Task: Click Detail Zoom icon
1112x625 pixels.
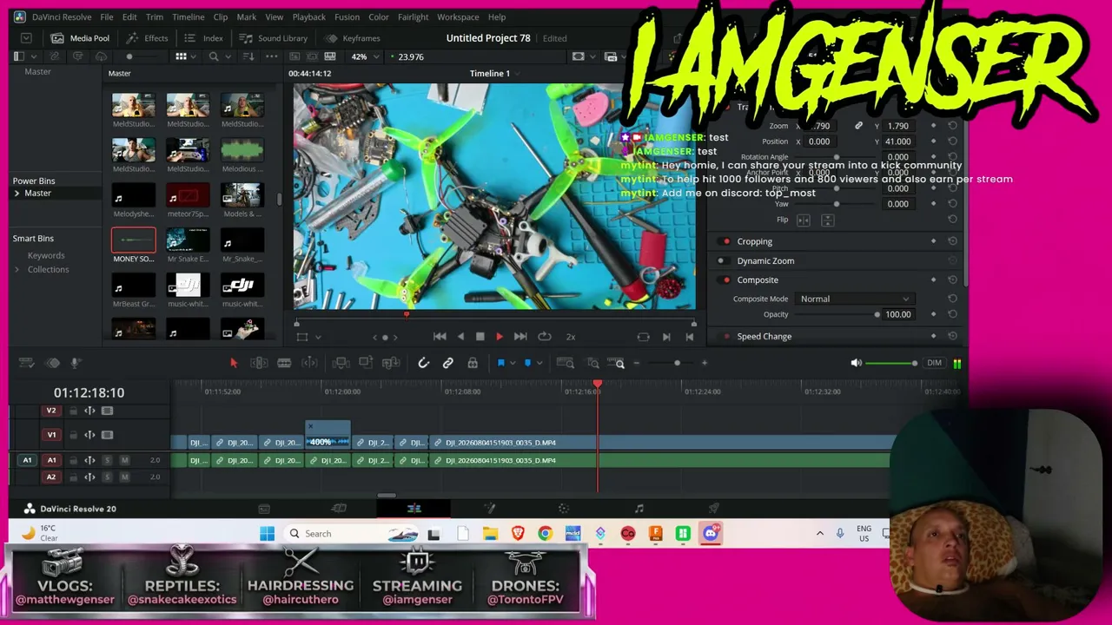Action: coord(592,363)
